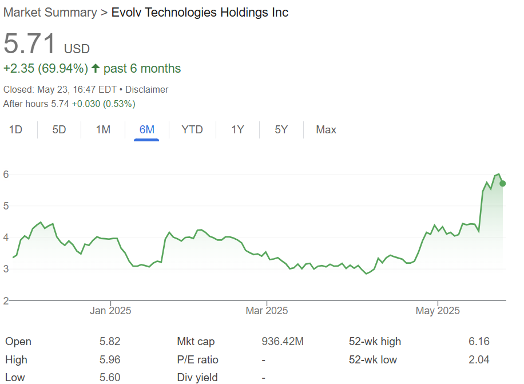Click the Mkt cap value 936.42M
This screenshot has height=384, width=524.
283,342
